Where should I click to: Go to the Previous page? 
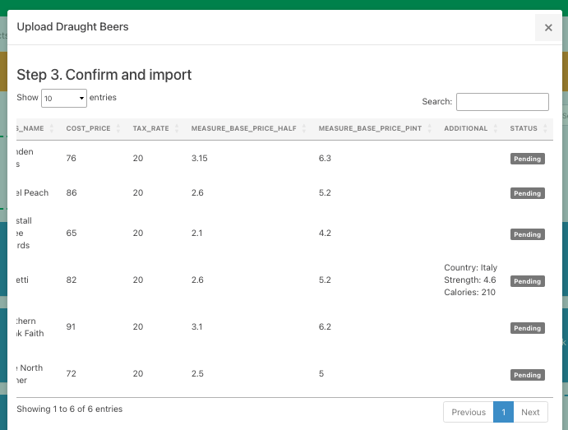click(x=469, y=413)
